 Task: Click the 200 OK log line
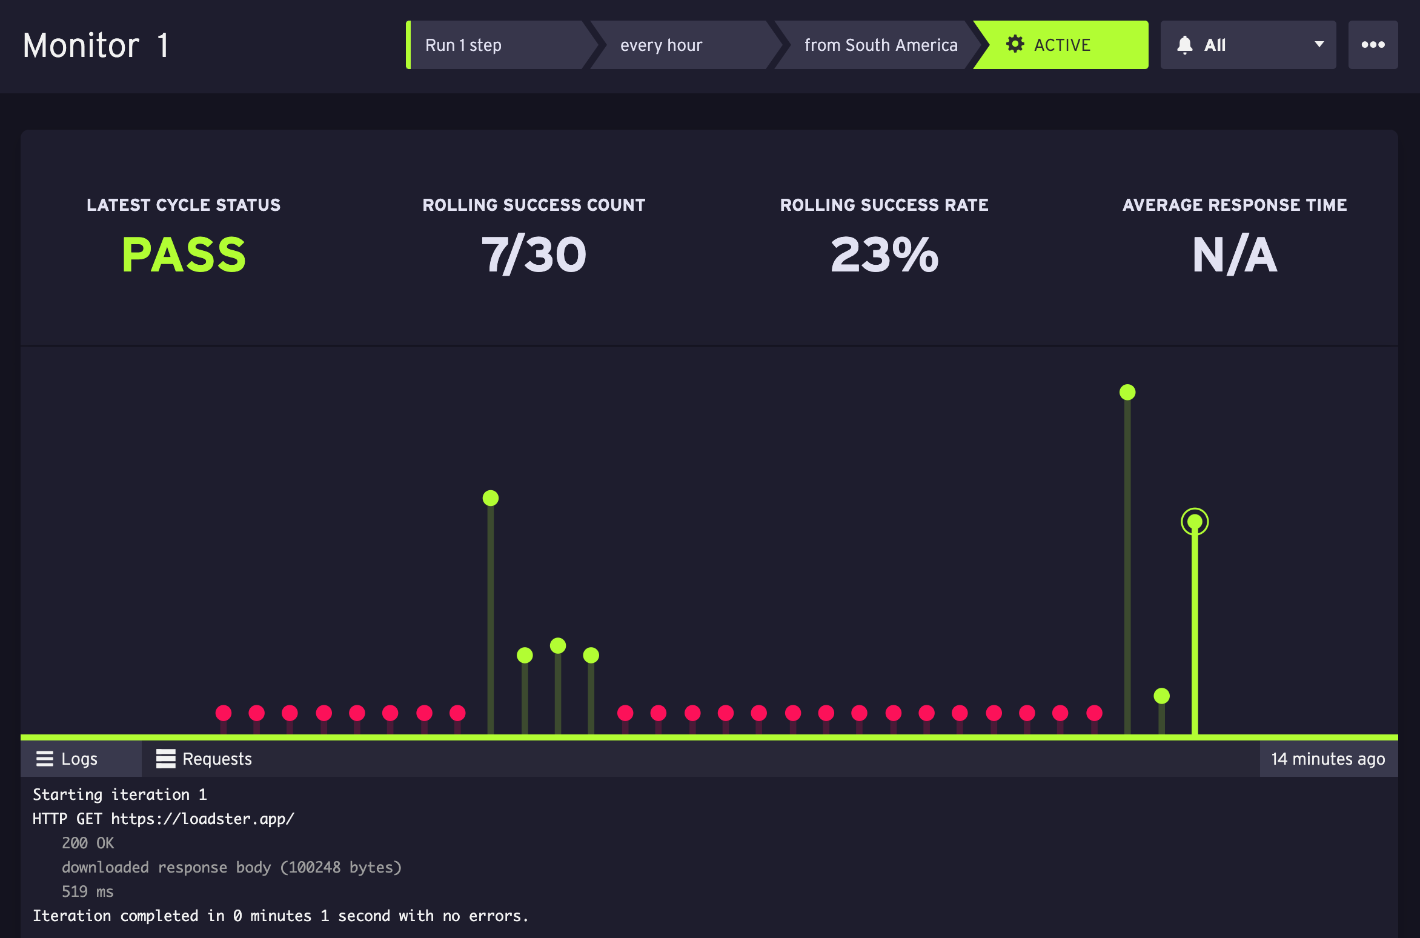point(88,843)
